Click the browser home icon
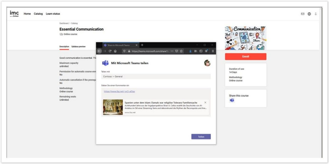This screenshot has height=164, width=329. point(115,51)
